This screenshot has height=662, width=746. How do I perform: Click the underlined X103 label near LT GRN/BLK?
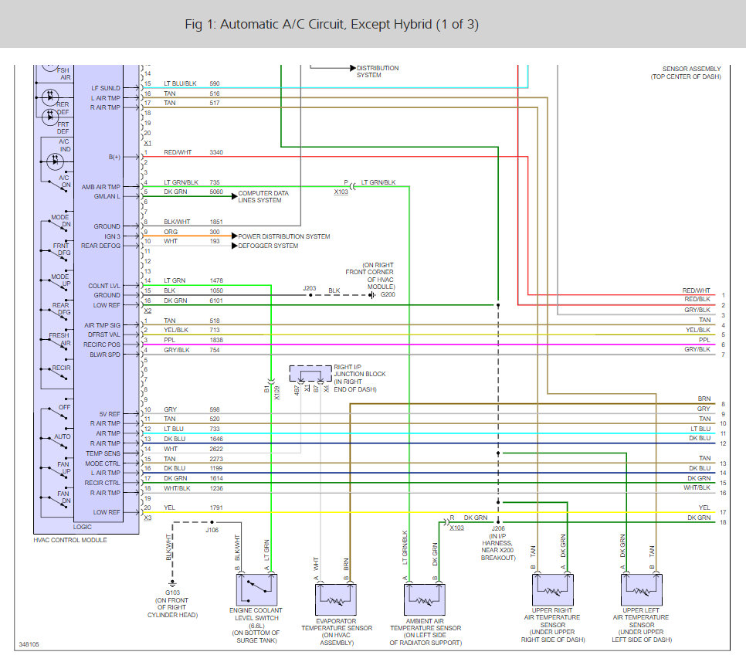(341, 192)
